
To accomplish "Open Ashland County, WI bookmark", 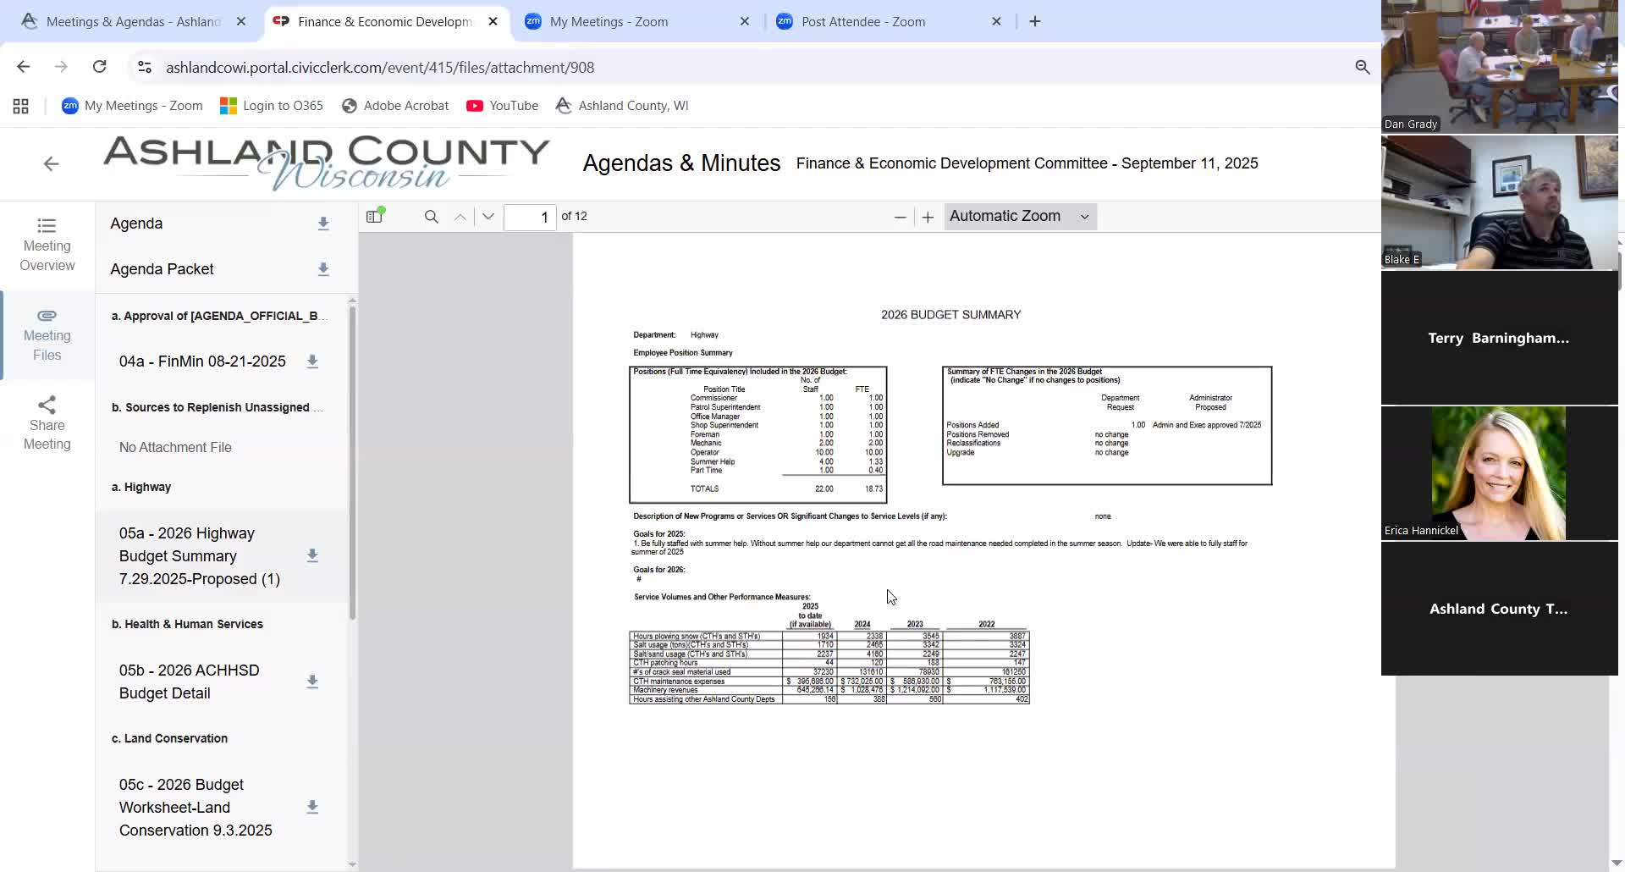I will click(622, 106).
